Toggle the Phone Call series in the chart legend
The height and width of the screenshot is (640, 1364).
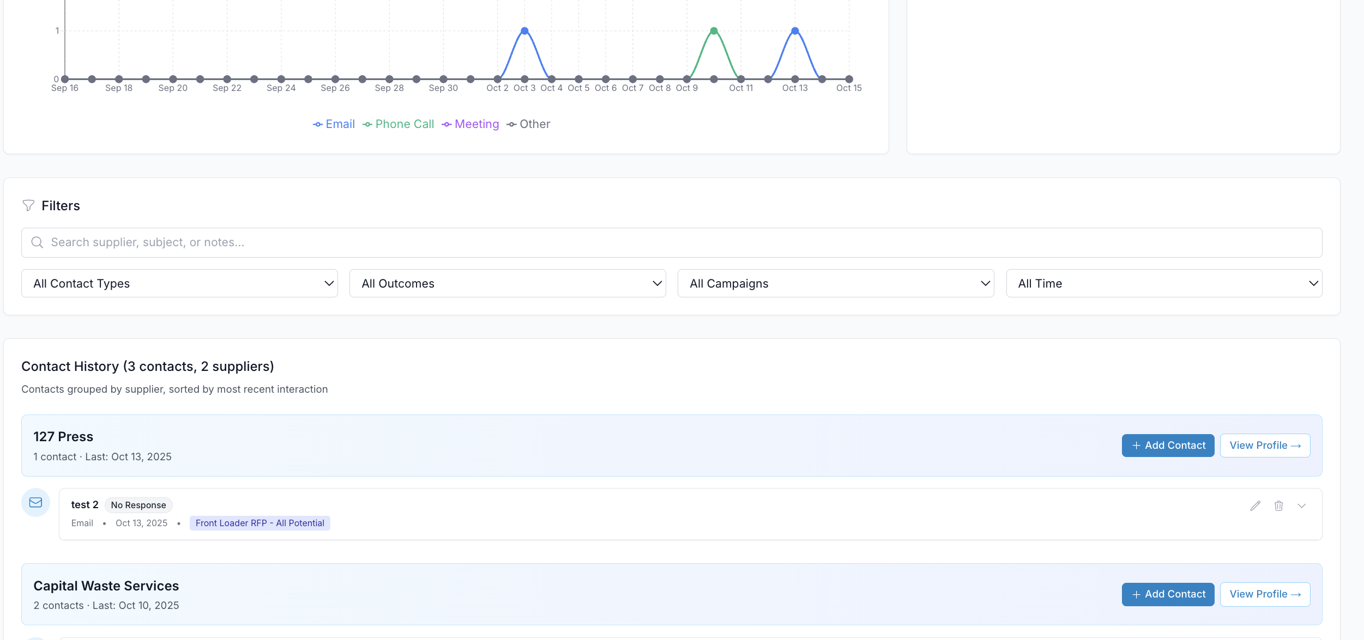point(398,124)
